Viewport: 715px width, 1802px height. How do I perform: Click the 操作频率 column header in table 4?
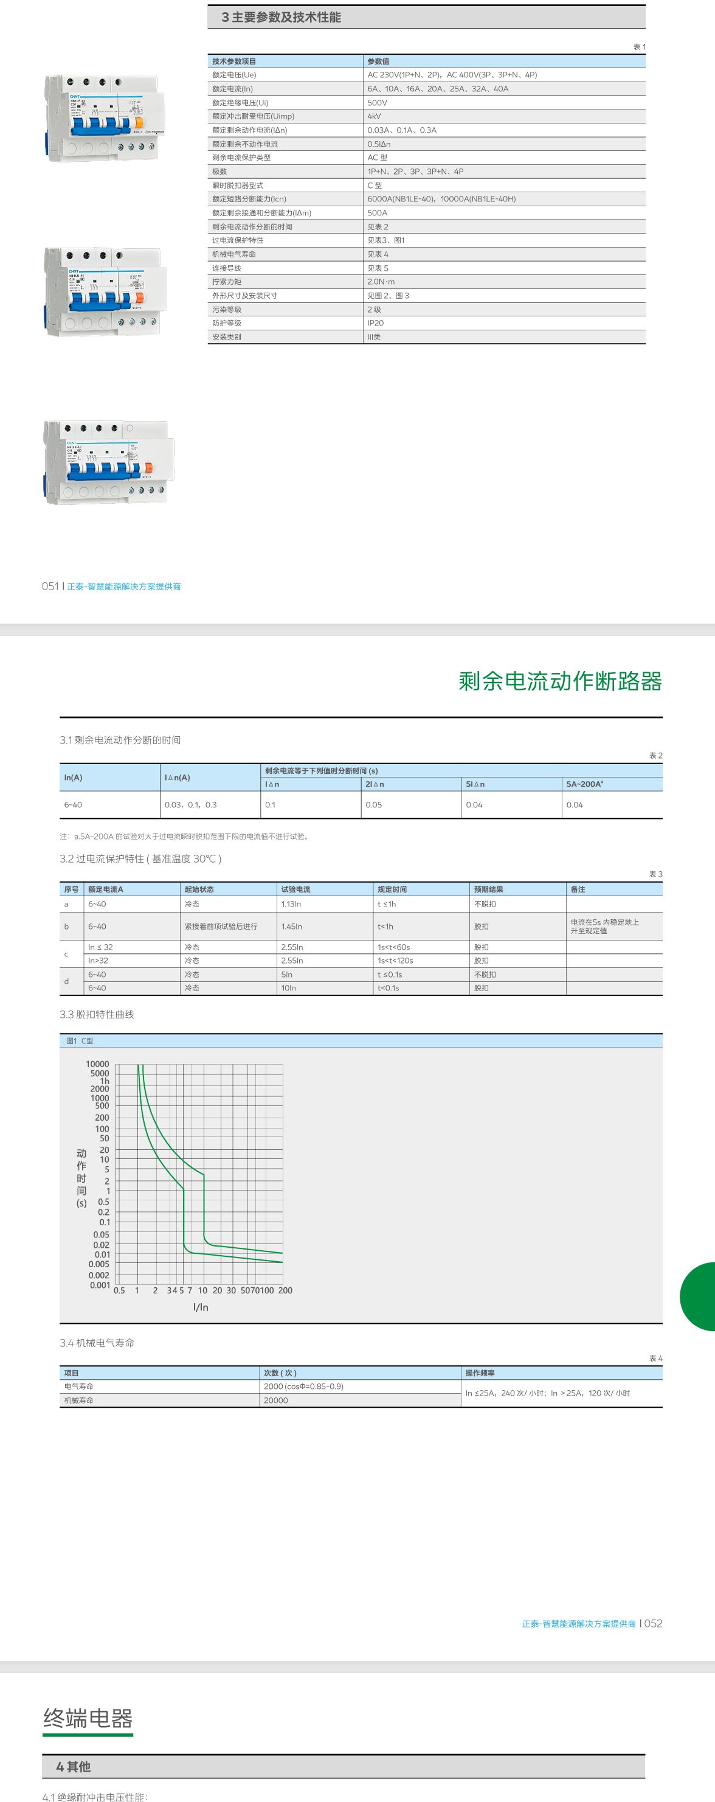(x=480, y=1372)
